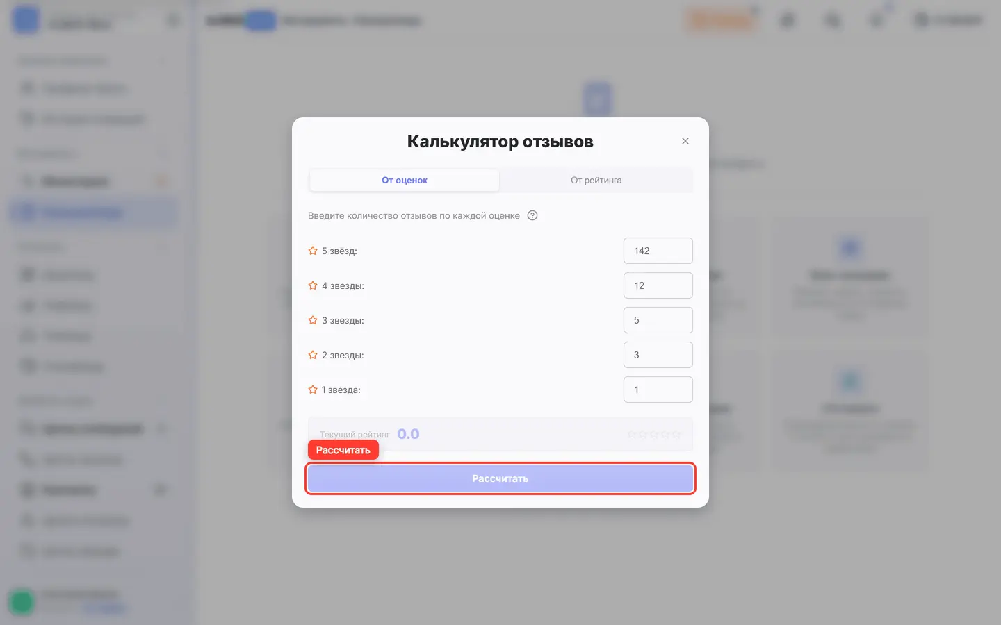
Task: Focus the 5 звёзд count field
Action: (x=658, y=251)
